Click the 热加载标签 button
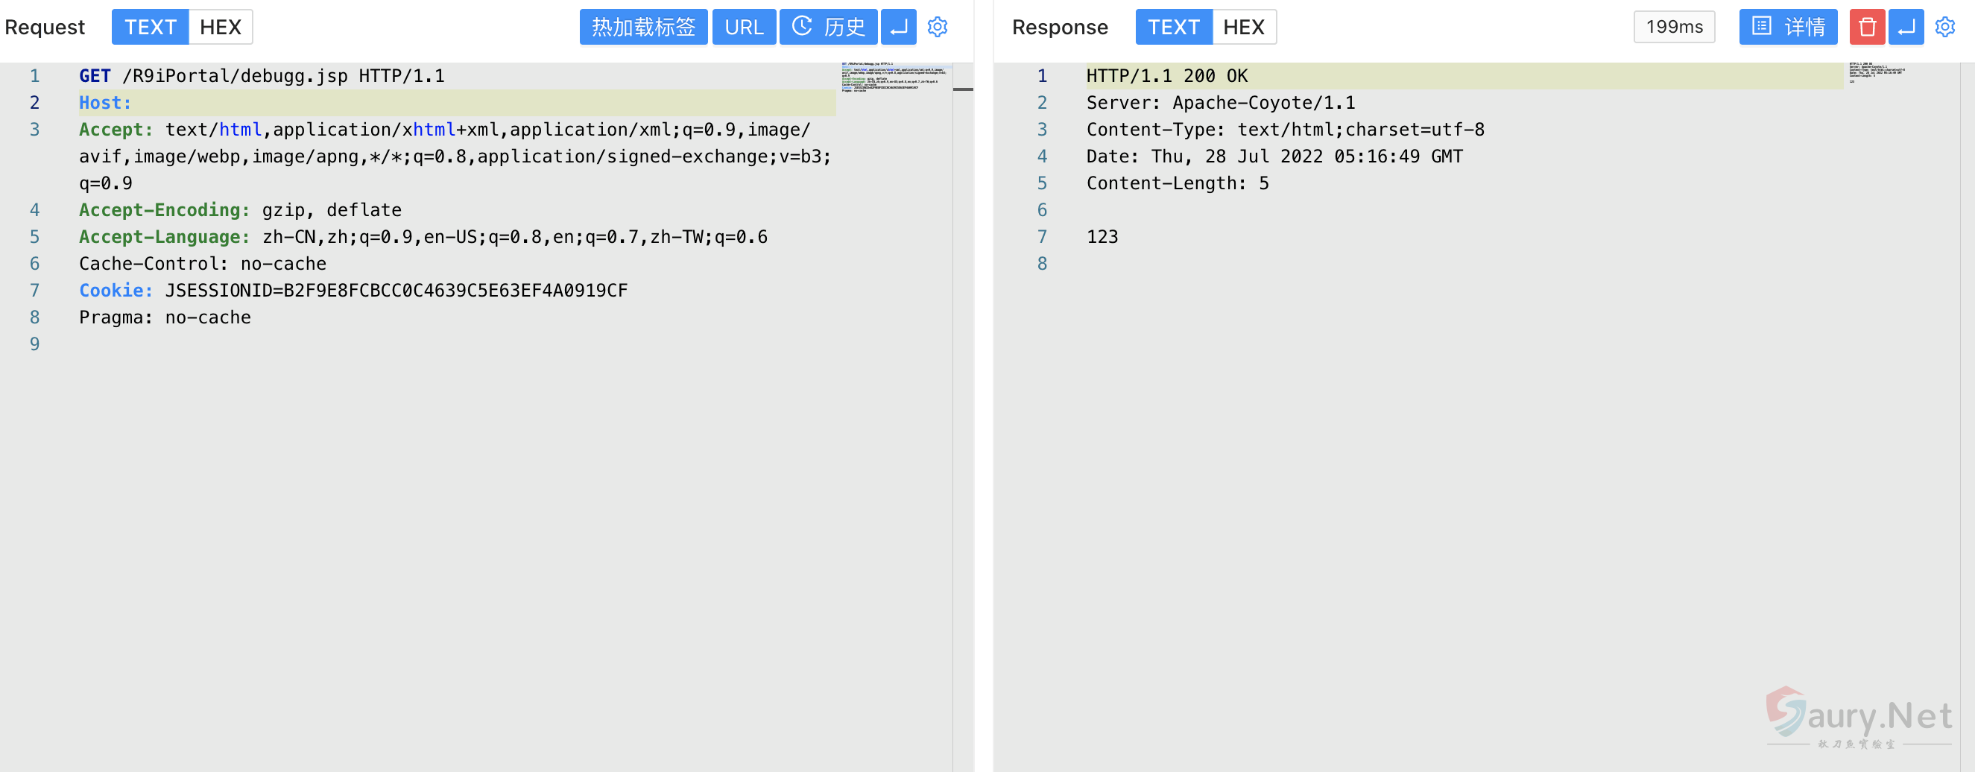This screenshot has width=1975, height=772. point(642,28)
